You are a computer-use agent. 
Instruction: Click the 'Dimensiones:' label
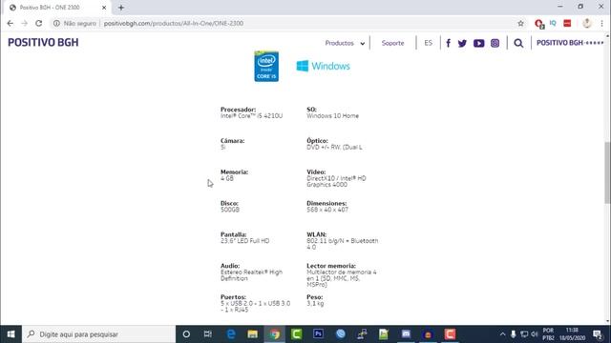click(x=327, y=203)
